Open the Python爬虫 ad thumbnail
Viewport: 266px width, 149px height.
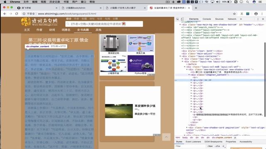(x=140, y=65)
